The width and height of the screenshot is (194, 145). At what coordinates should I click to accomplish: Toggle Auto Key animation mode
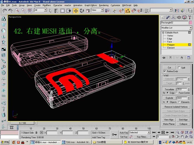(124, 133)
